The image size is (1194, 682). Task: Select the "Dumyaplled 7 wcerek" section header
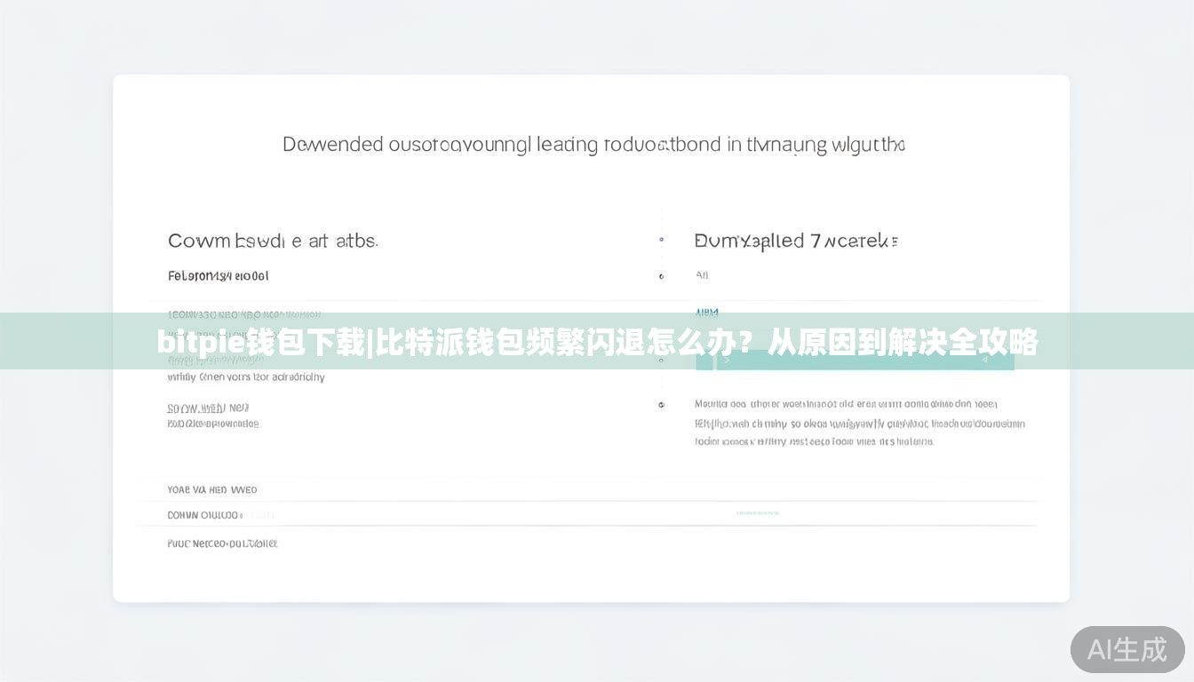(795, 240)
